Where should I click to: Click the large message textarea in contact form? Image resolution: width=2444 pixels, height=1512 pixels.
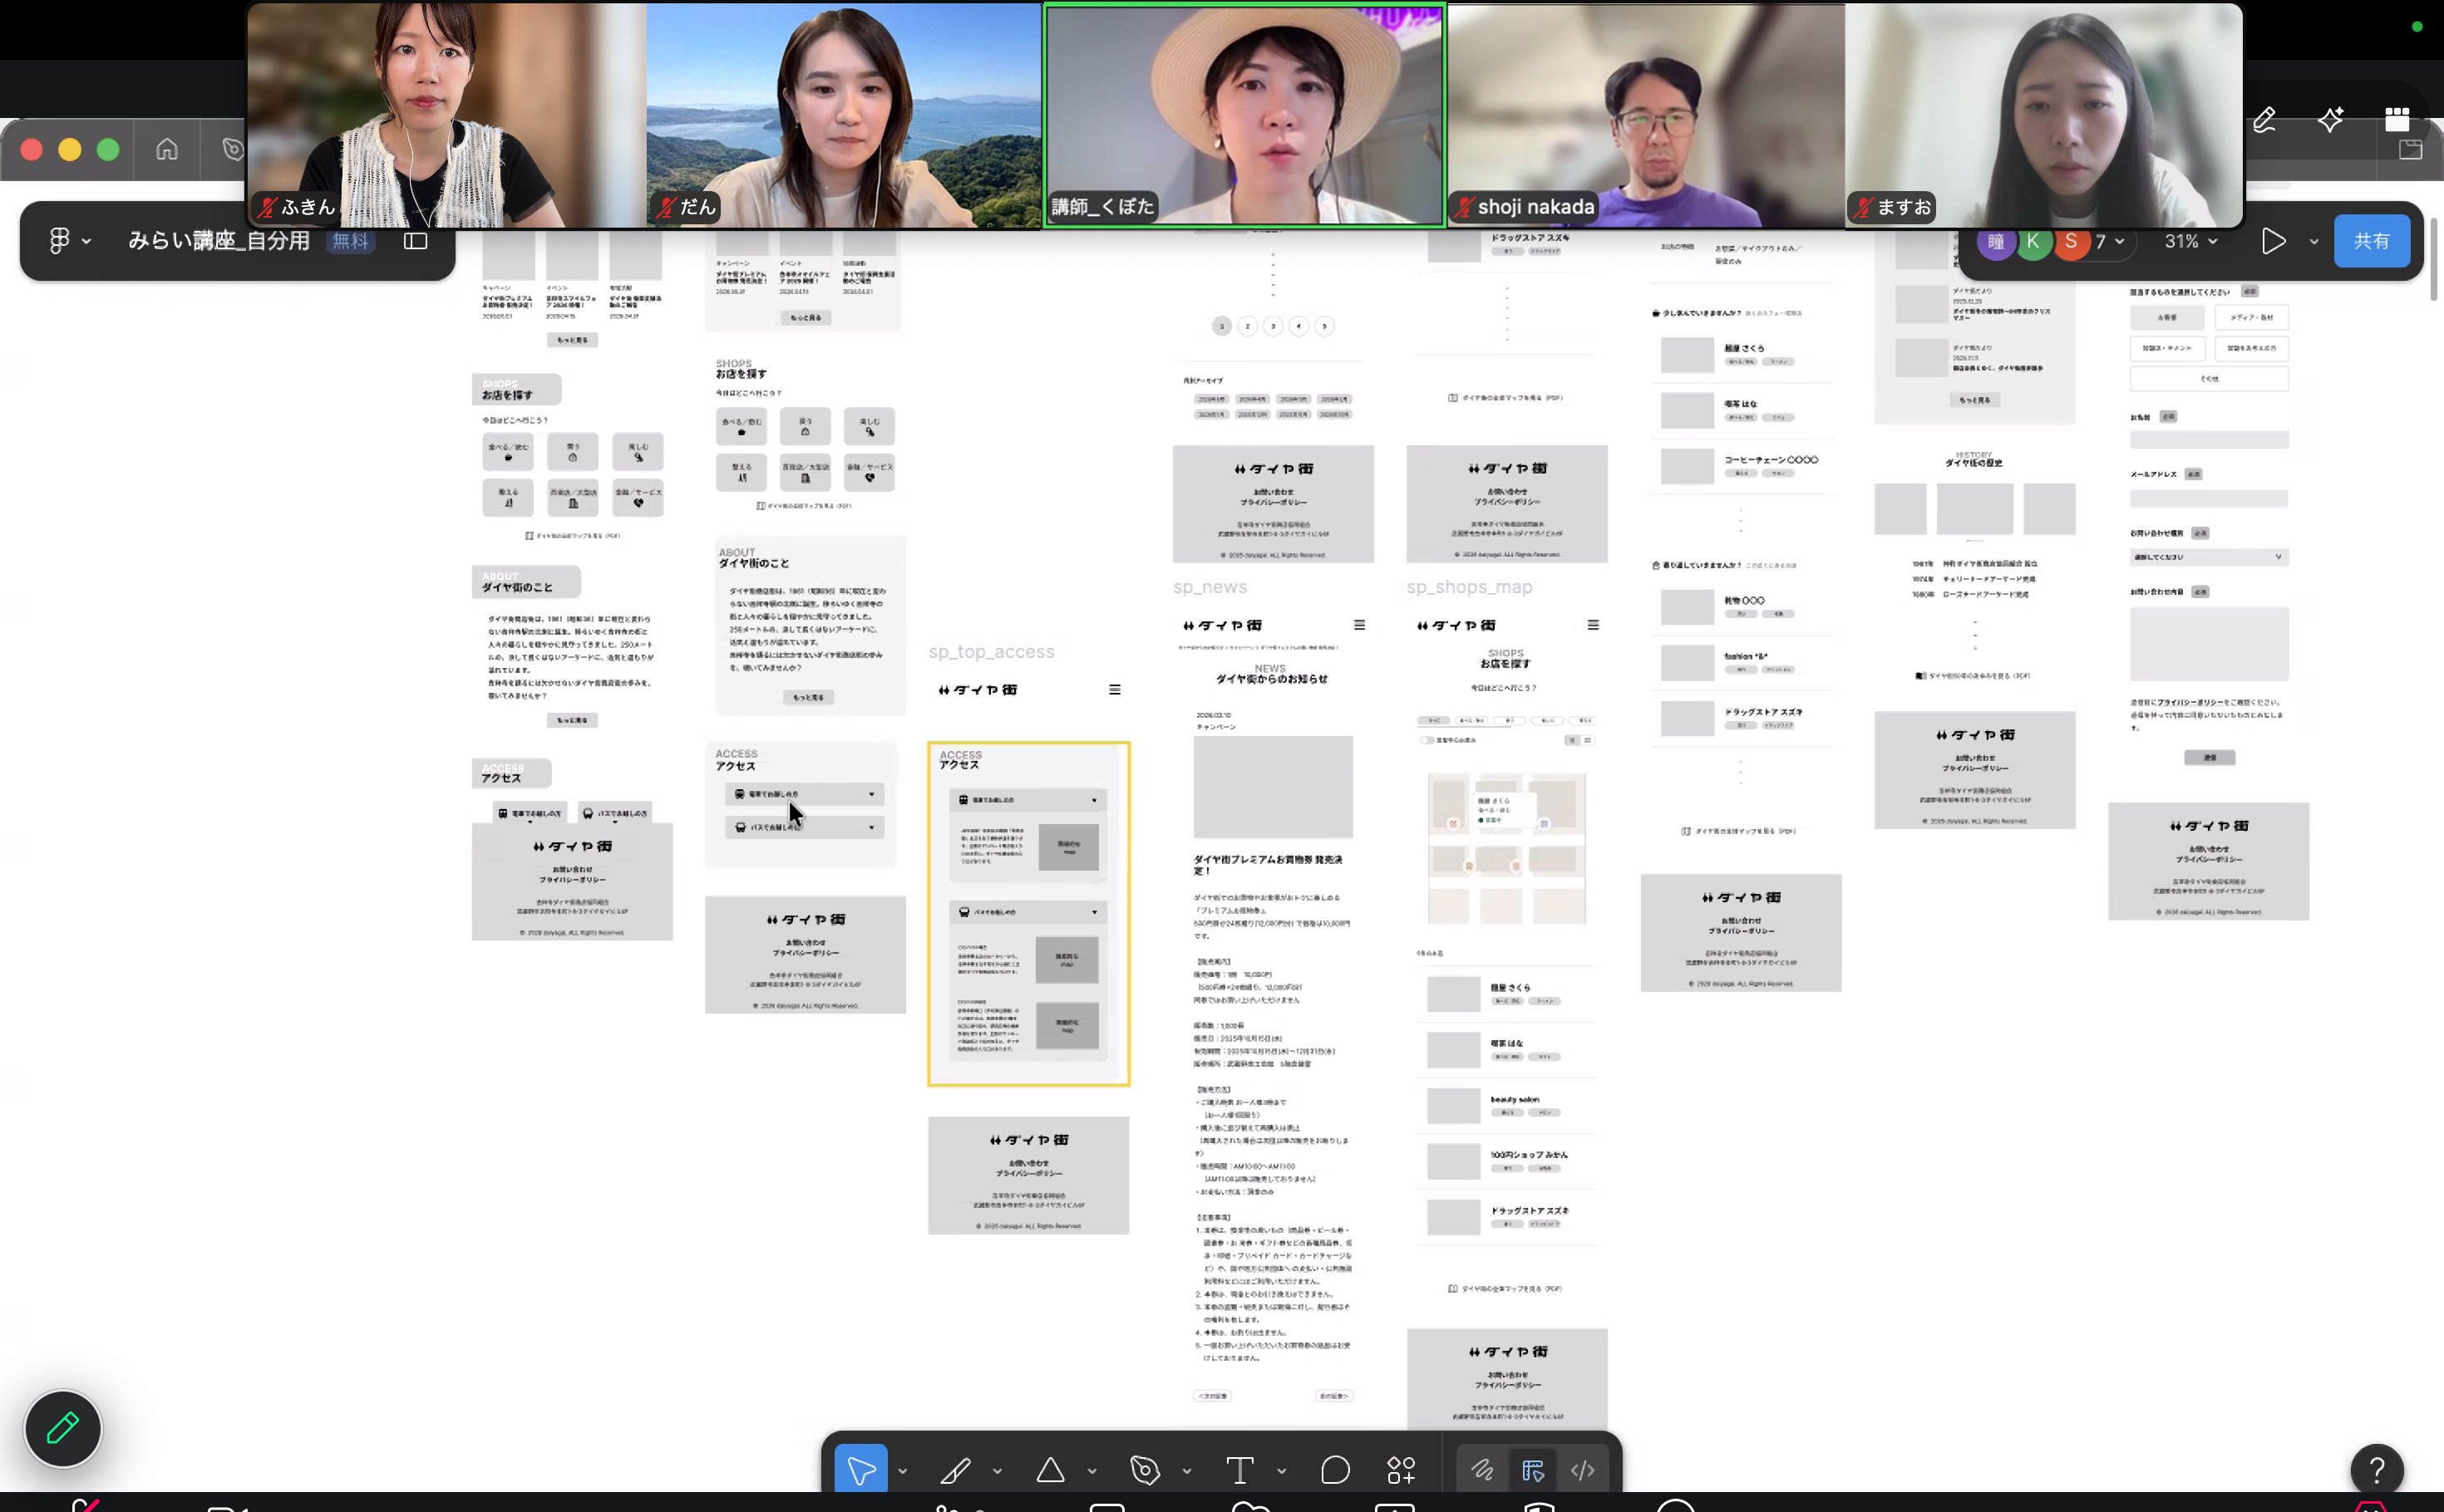coord(2209,643)
